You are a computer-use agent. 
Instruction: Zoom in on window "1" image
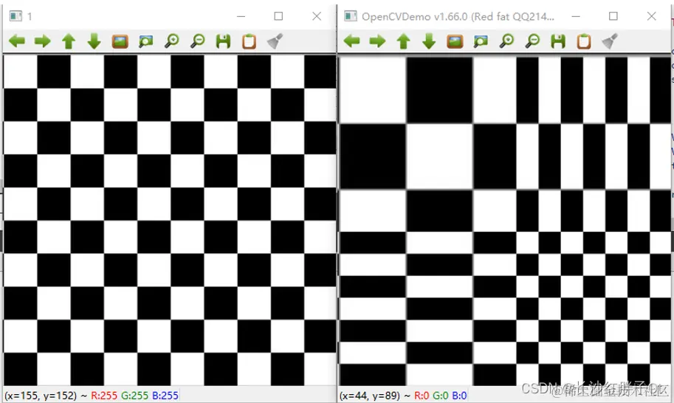(x=172, y=41)
